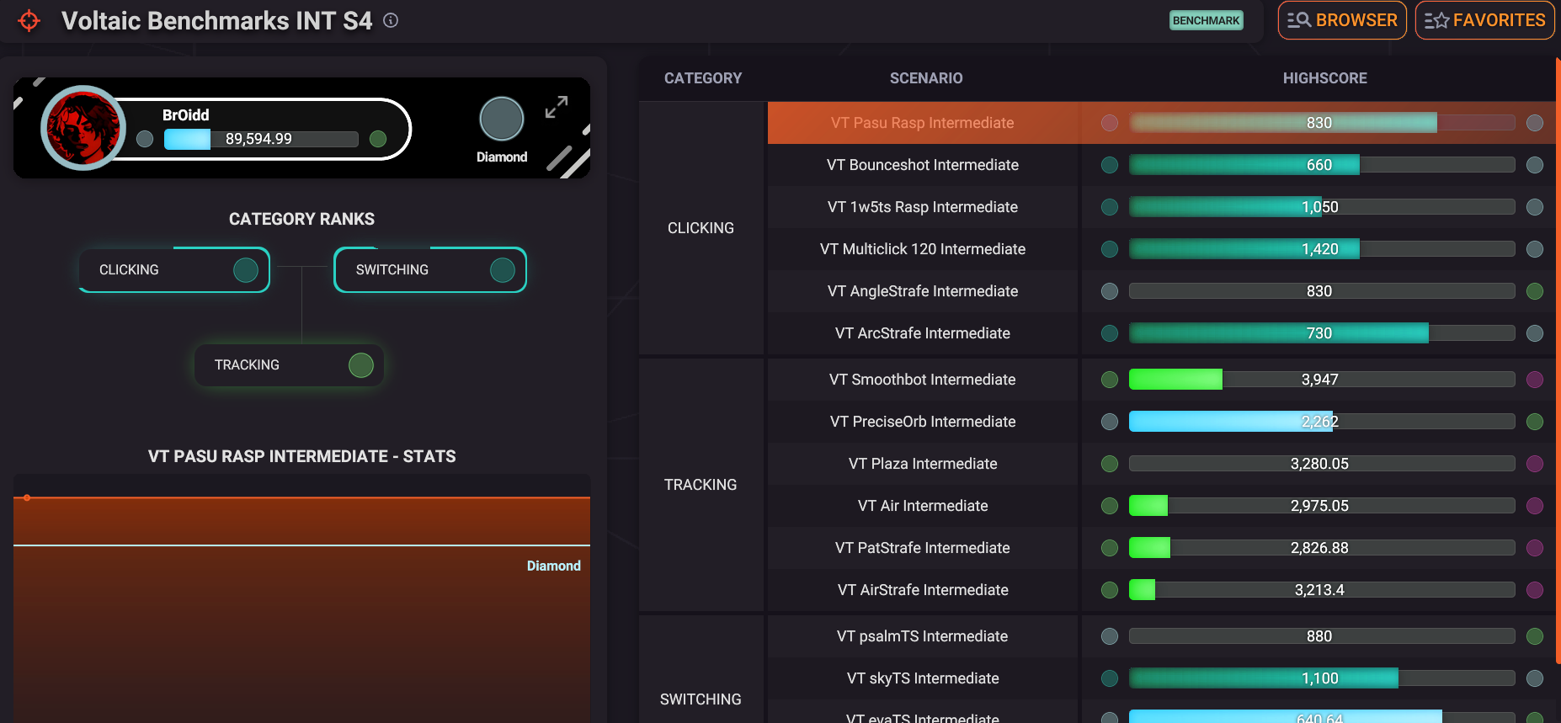Click the next rank dot for VT PreciseOrb
Viewport: 1561px width, 723px height.
[x=1535, y=422]
